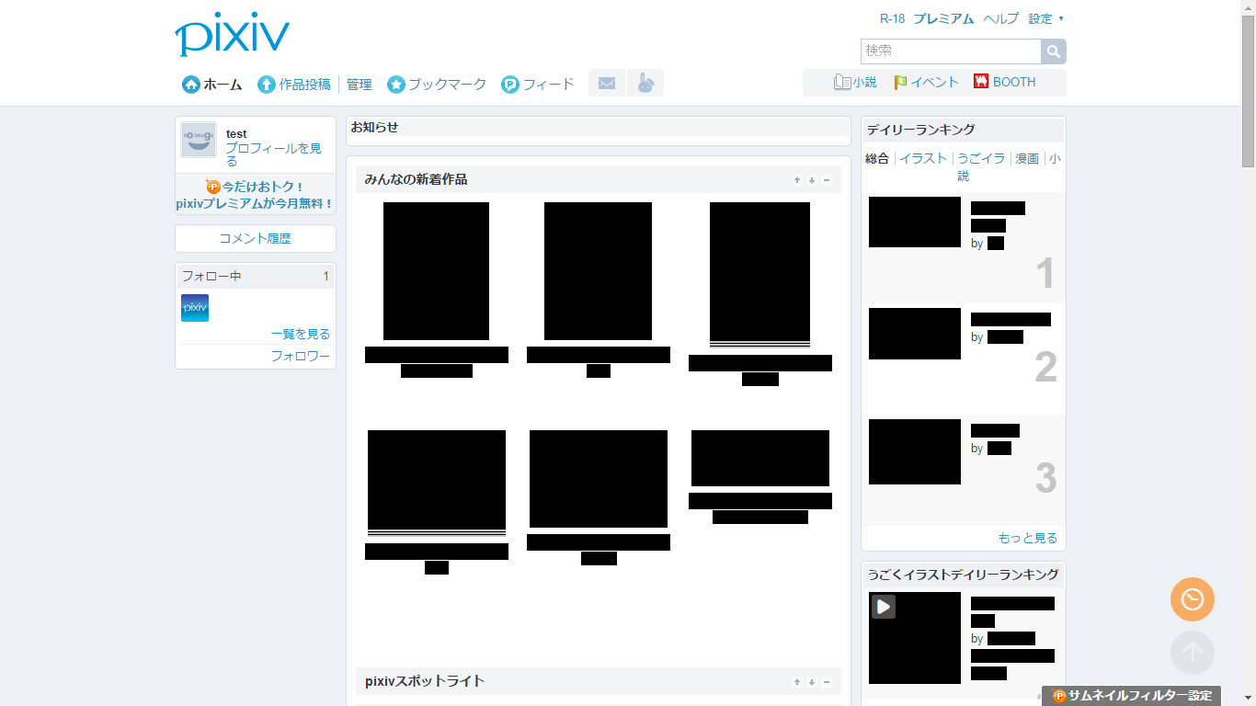
Task: Open bookmarks via the ブックマーク icon
Action: [x=396, y=84]
